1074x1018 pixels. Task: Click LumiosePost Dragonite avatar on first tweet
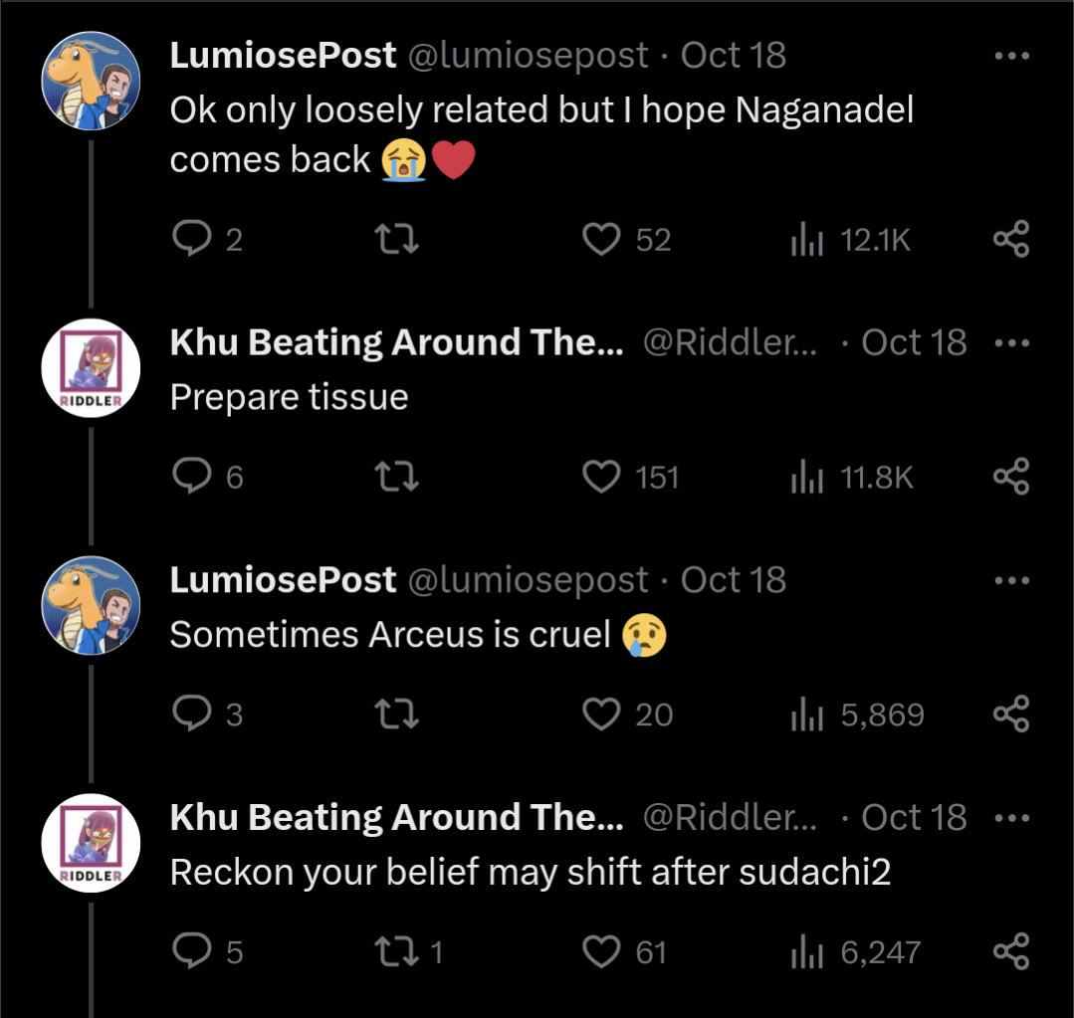(x=91, y=81)
